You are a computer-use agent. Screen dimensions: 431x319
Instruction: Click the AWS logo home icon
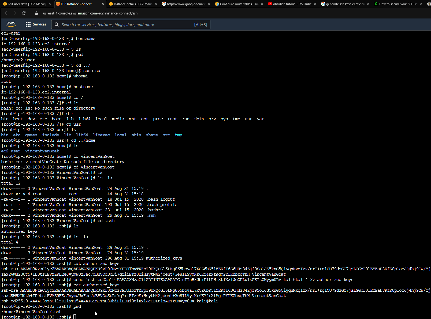[x=11, y=24]
